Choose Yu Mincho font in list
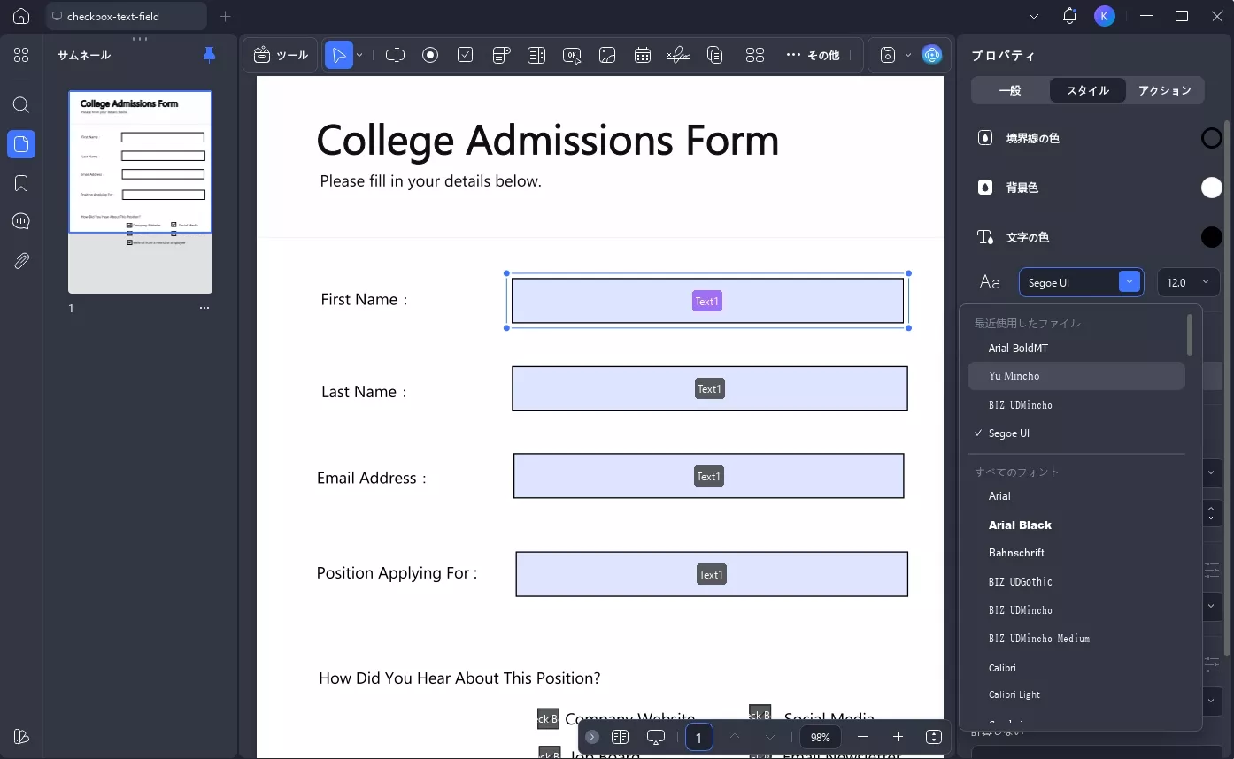This screenshot has height=759, width=1234. pyautogui.click(x=1076, y=376)
